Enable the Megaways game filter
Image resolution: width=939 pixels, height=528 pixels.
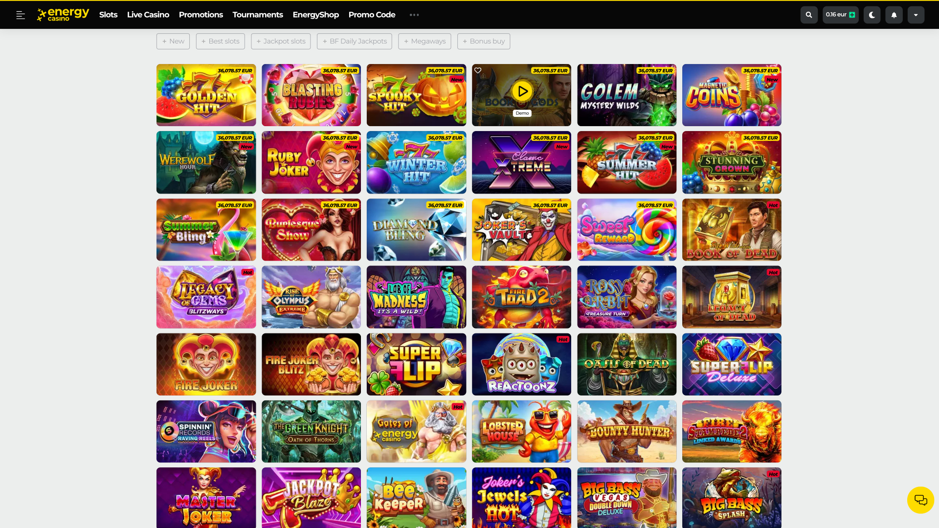[424, 41]
